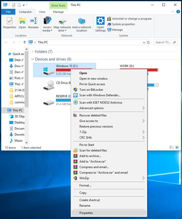Click Quick access in navigation pane
Image resolution: width=182 pixels, height=219 pixels.
[16, 54]
